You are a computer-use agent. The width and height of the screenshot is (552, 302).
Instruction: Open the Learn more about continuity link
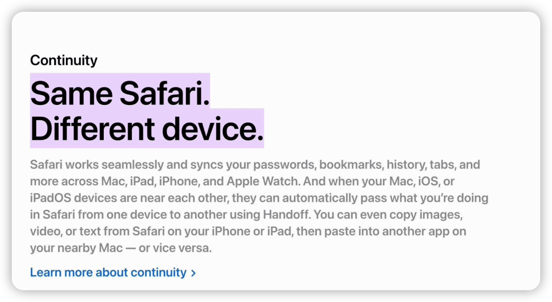pyautogui.click(x=108, y=272)
